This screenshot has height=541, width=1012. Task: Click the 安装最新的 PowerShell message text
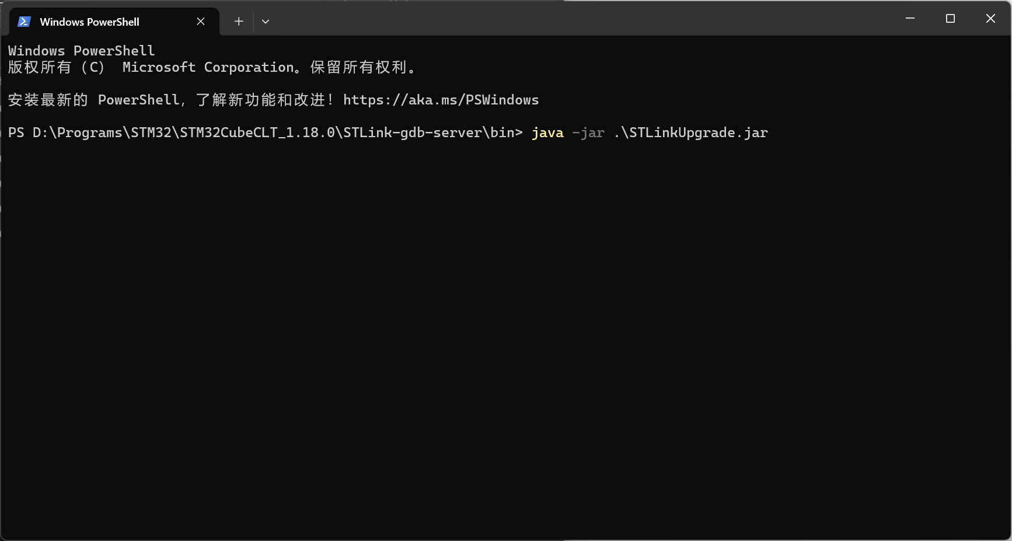pyautogui.click(x=172, y=100)
